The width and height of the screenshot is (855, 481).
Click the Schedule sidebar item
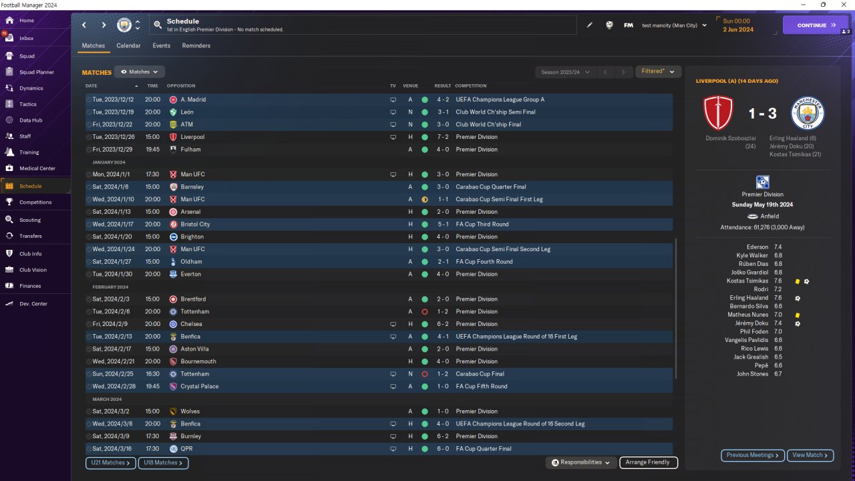(35, 186)
